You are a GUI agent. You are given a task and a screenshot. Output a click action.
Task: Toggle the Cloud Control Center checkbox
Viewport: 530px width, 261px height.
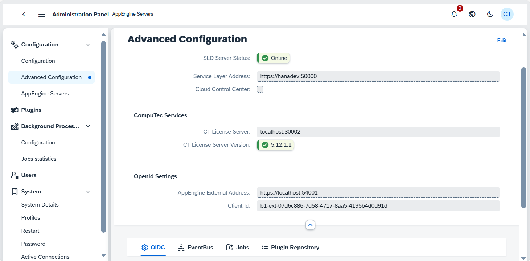tap(260, 89)
